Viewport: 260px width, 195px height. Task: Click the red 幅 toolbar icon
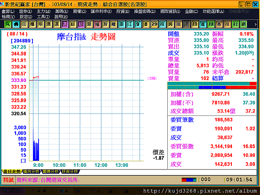coord(97,24)
